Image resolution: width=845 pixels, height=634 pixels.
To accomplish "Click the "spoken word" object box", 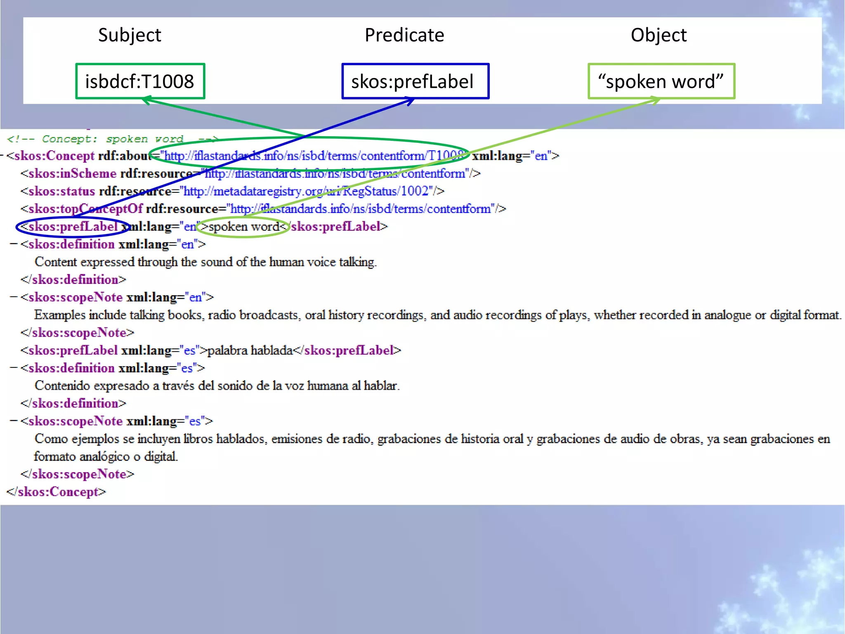I will [x=661, y=81].
